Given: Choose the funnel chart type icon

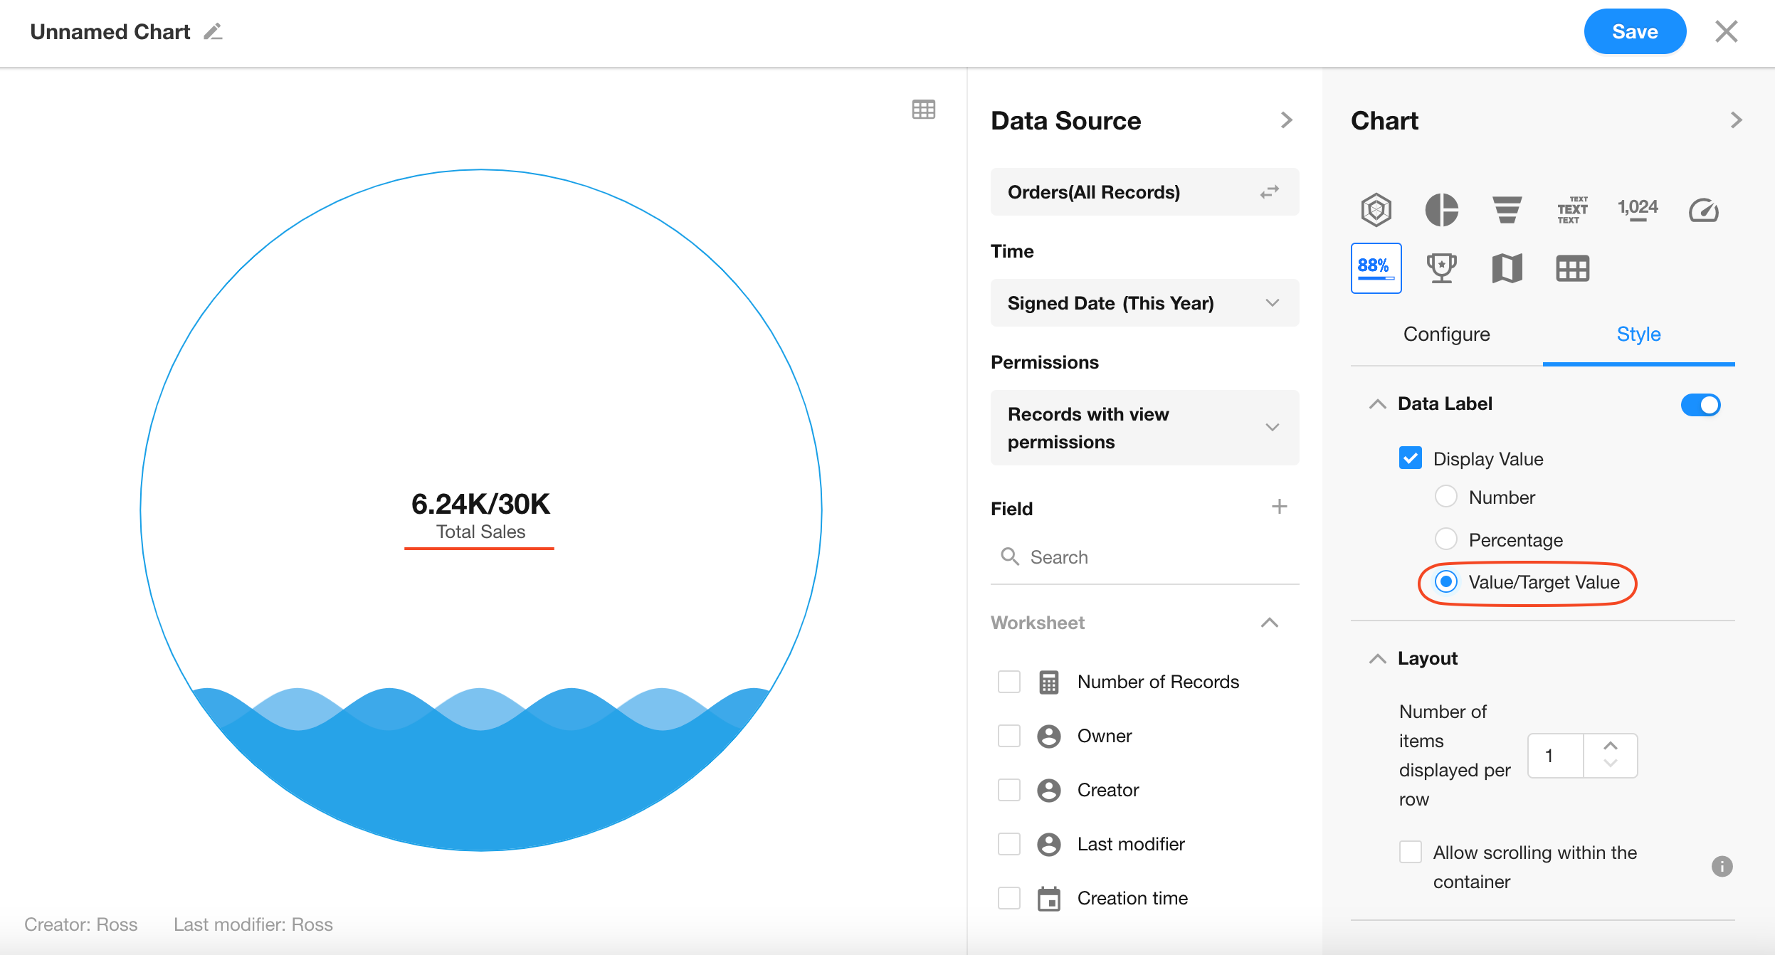Looking at the screenshot, I should pos(1507,210).
